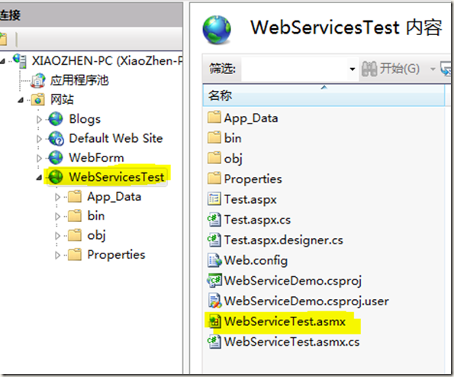The width and height of the screenshot is (454, 377).
Task: Select Properties label in the tree
Action: (117, 255)
